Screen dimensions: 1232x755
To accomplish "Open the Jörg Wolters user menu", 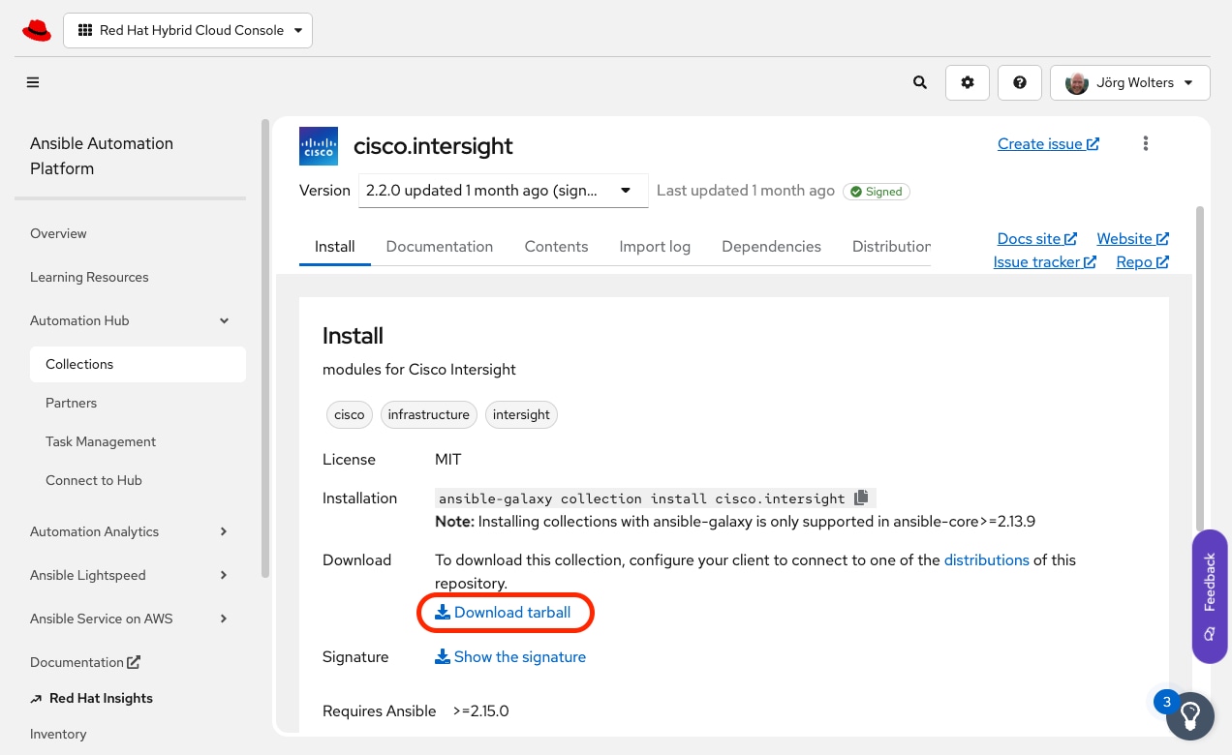I will click(x=1130, y=82).
